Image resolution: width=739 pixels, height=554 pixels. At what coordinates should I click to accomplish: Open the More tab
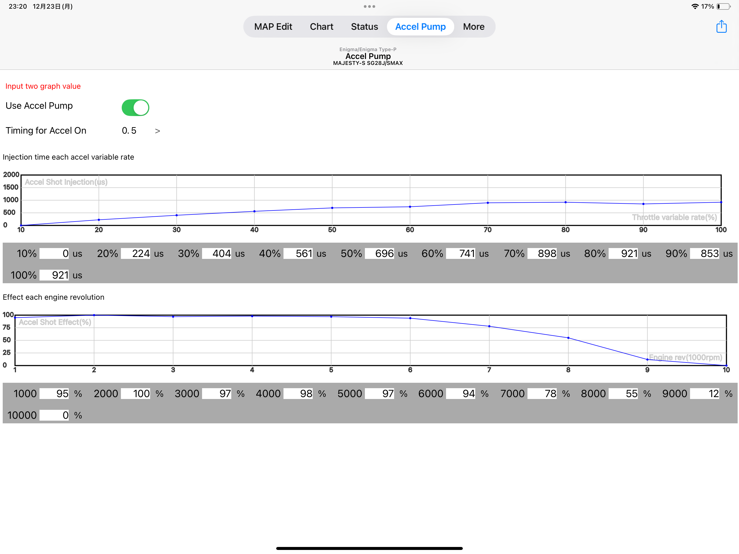coord(473,27)
